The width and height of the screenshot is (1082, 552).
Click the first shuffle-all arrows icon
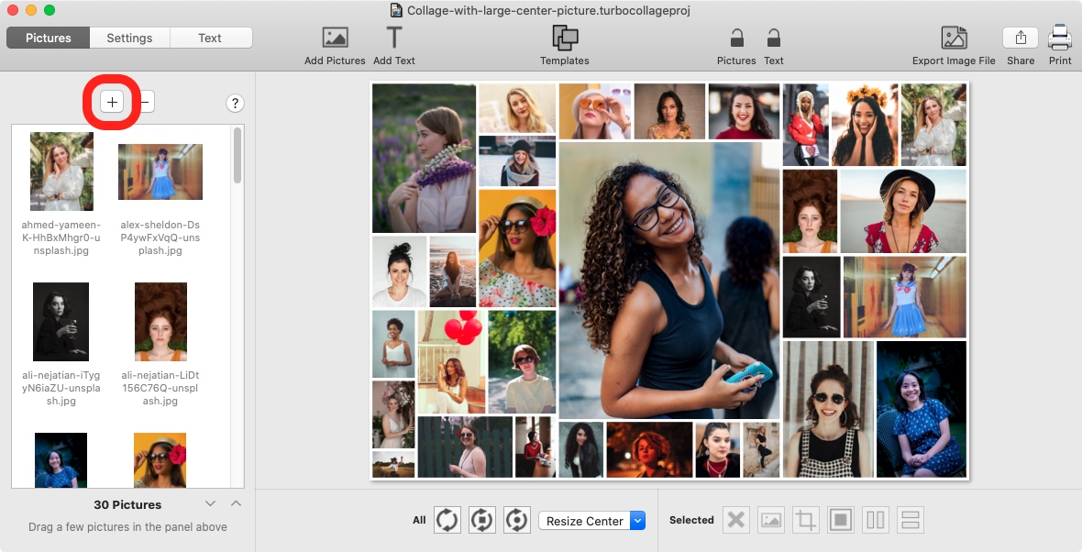447,521
